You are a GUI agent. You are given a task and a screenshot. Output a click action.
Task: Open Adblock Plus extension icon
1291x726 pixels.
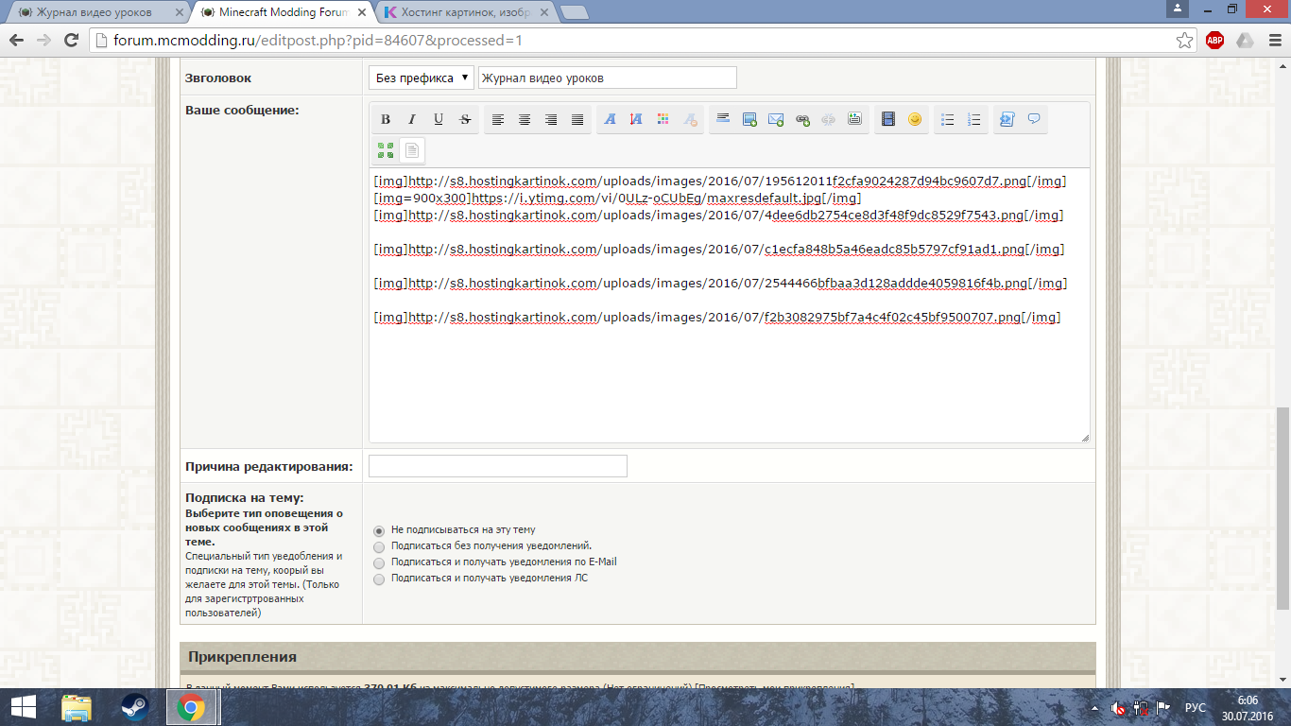(x=1215, y=41)
